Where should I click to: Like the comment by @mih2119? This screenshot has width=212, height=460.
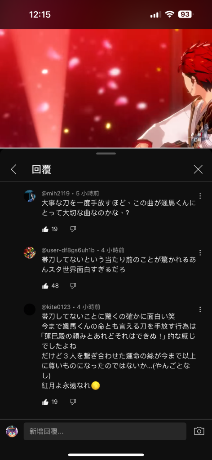(45, 229)
